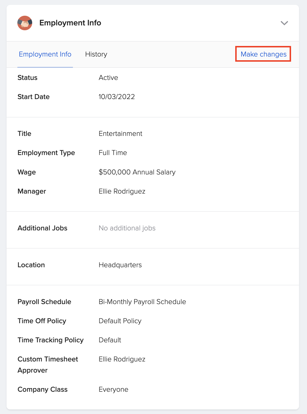Click the Employment Info handshake icon

pyautogui.click(x=25, y=23)
